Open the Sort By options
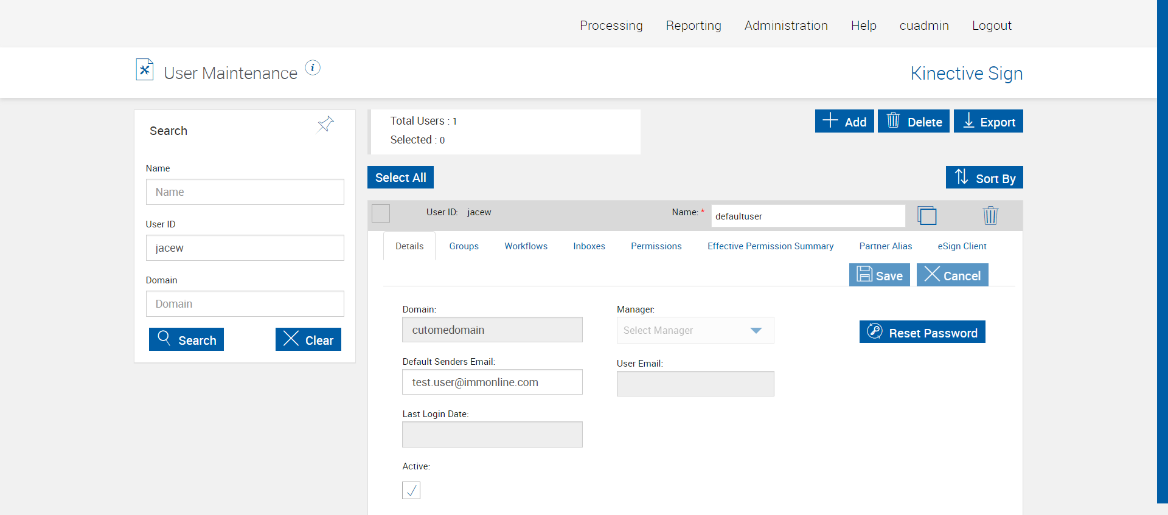Viewport: 1168px width, 515px height. 984,178
